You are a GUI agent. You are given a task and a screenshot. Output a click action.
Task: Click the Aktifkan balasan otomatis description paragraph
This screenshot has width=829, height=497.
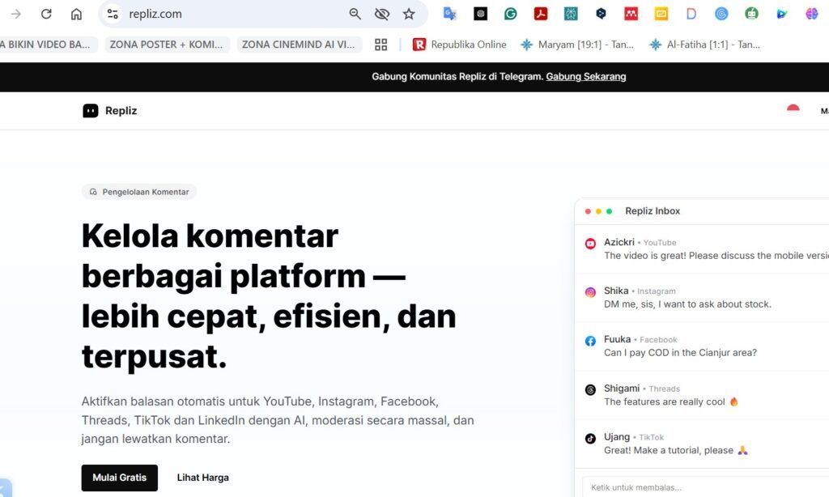(x=278, y=420)
